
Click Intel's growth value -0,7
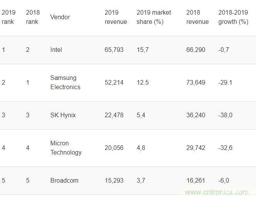[224, 50]
